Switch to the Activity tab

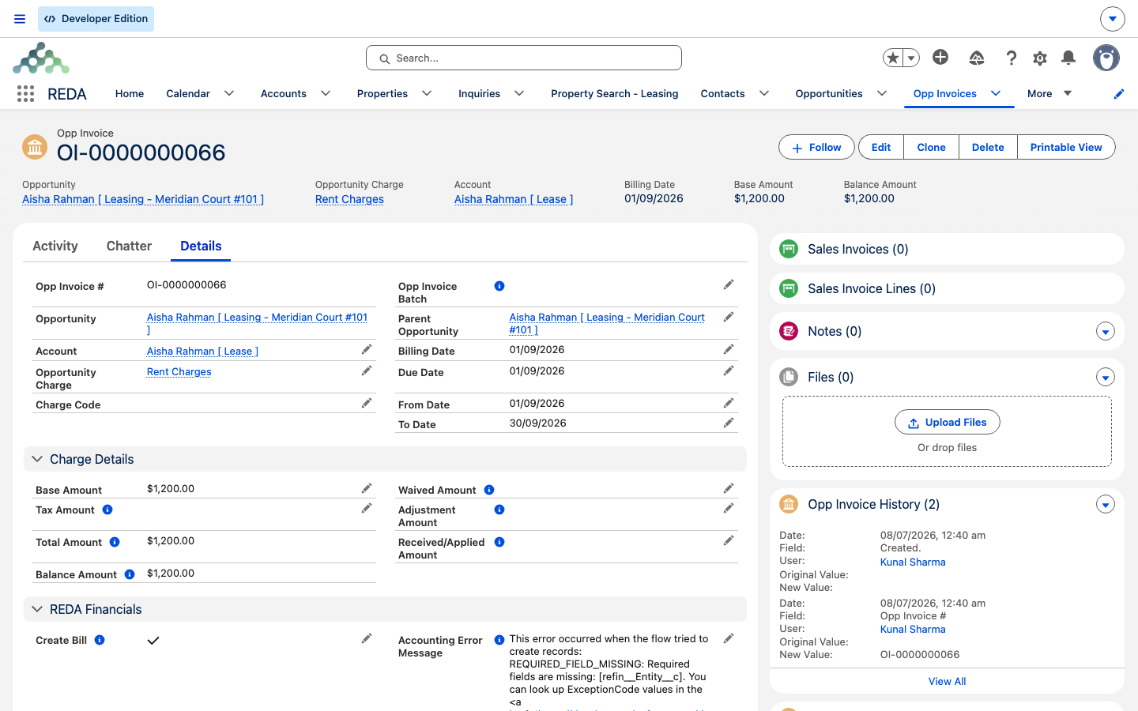coord(55,246)
